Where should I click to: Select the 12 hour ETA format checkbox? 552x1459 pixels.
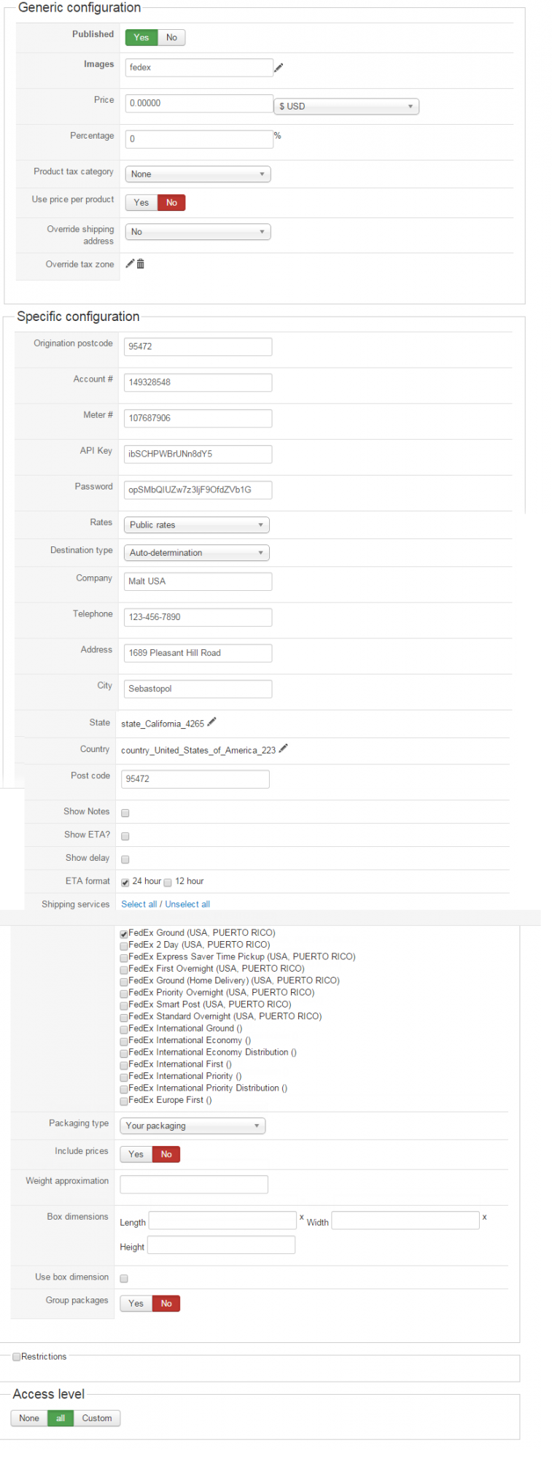168,883
